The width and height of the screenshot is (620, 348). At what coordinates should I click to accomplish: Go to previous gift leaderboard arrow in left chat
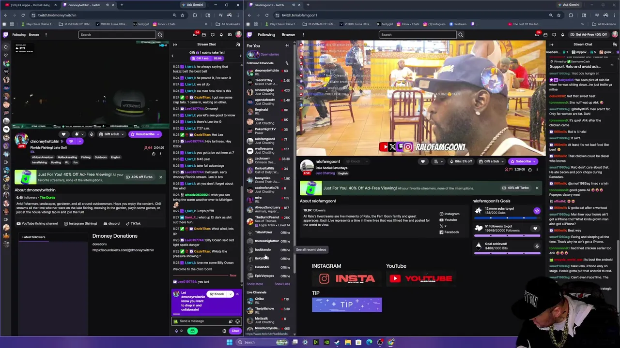click(172, 56)
